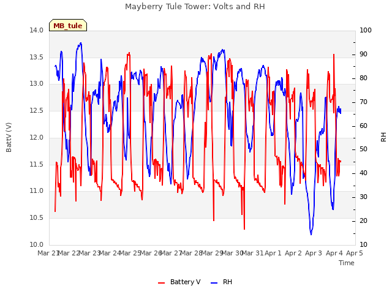This screenshot has height=294, width=392.
Task: Click the blue RH legend swatch
Action: click(x=214, y=283)
